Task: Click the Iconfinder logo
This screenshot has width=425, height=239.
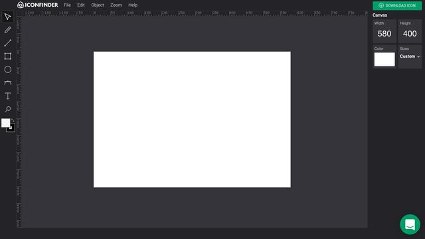Action: [38, 5]
